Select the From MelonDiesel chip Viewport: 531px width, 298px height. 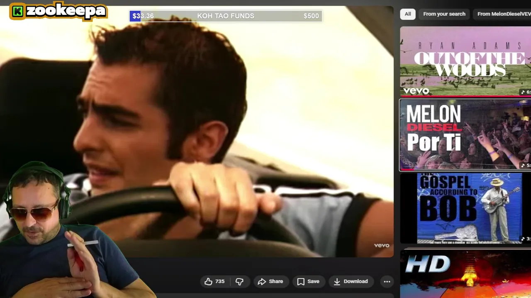point(502,14)
